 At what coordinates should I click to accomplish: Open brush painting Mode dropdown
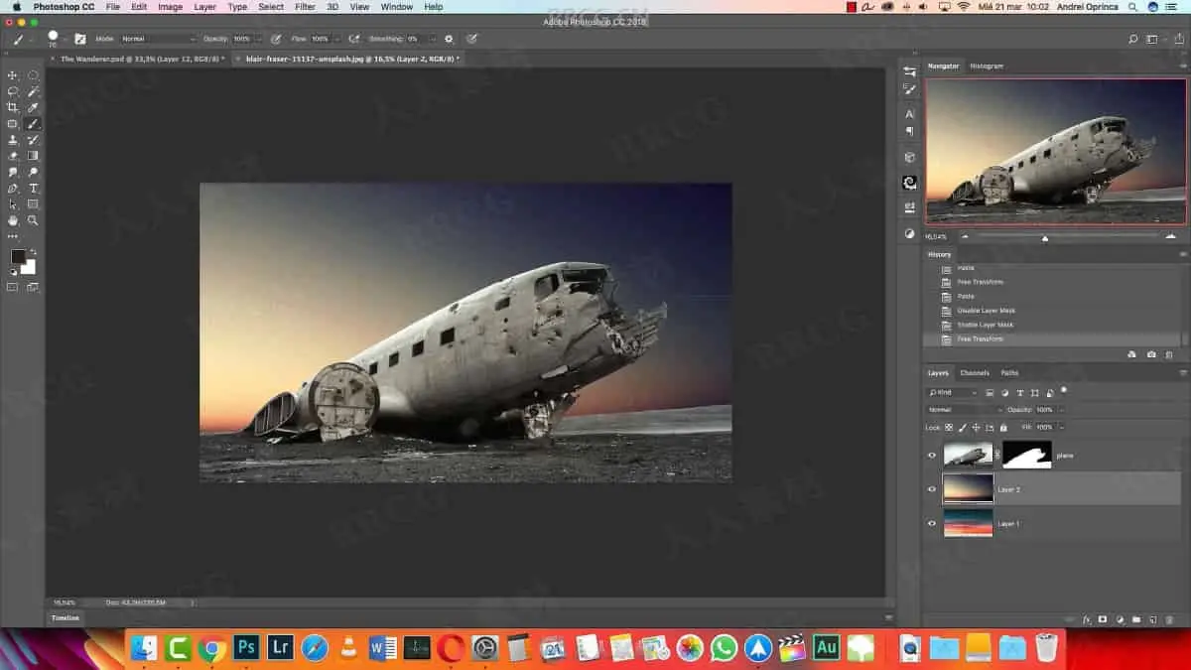(159, 39)
